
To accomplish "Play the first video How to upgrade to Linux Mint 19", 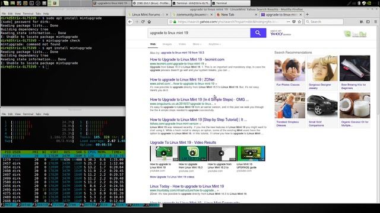I will coord(164,153).
